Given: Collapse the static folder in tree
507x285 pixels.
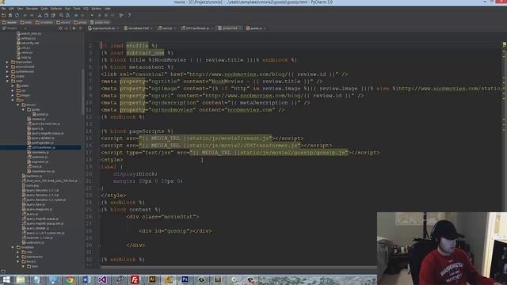Looking at the screenshot, I should point(7,81).
